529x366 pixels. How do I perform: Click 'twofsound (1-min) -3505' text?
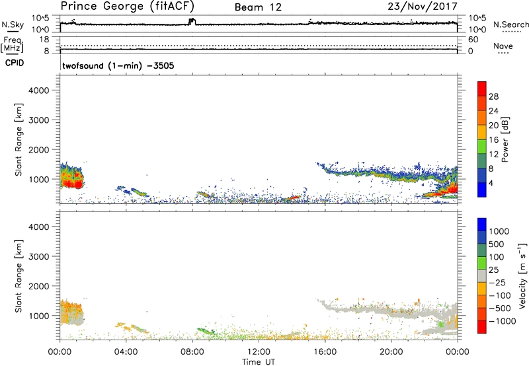click(x=118, y=65)
